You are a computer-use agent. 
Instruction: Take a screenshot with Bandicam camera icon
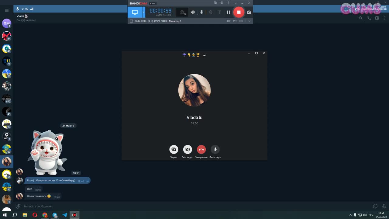point(249,12)
